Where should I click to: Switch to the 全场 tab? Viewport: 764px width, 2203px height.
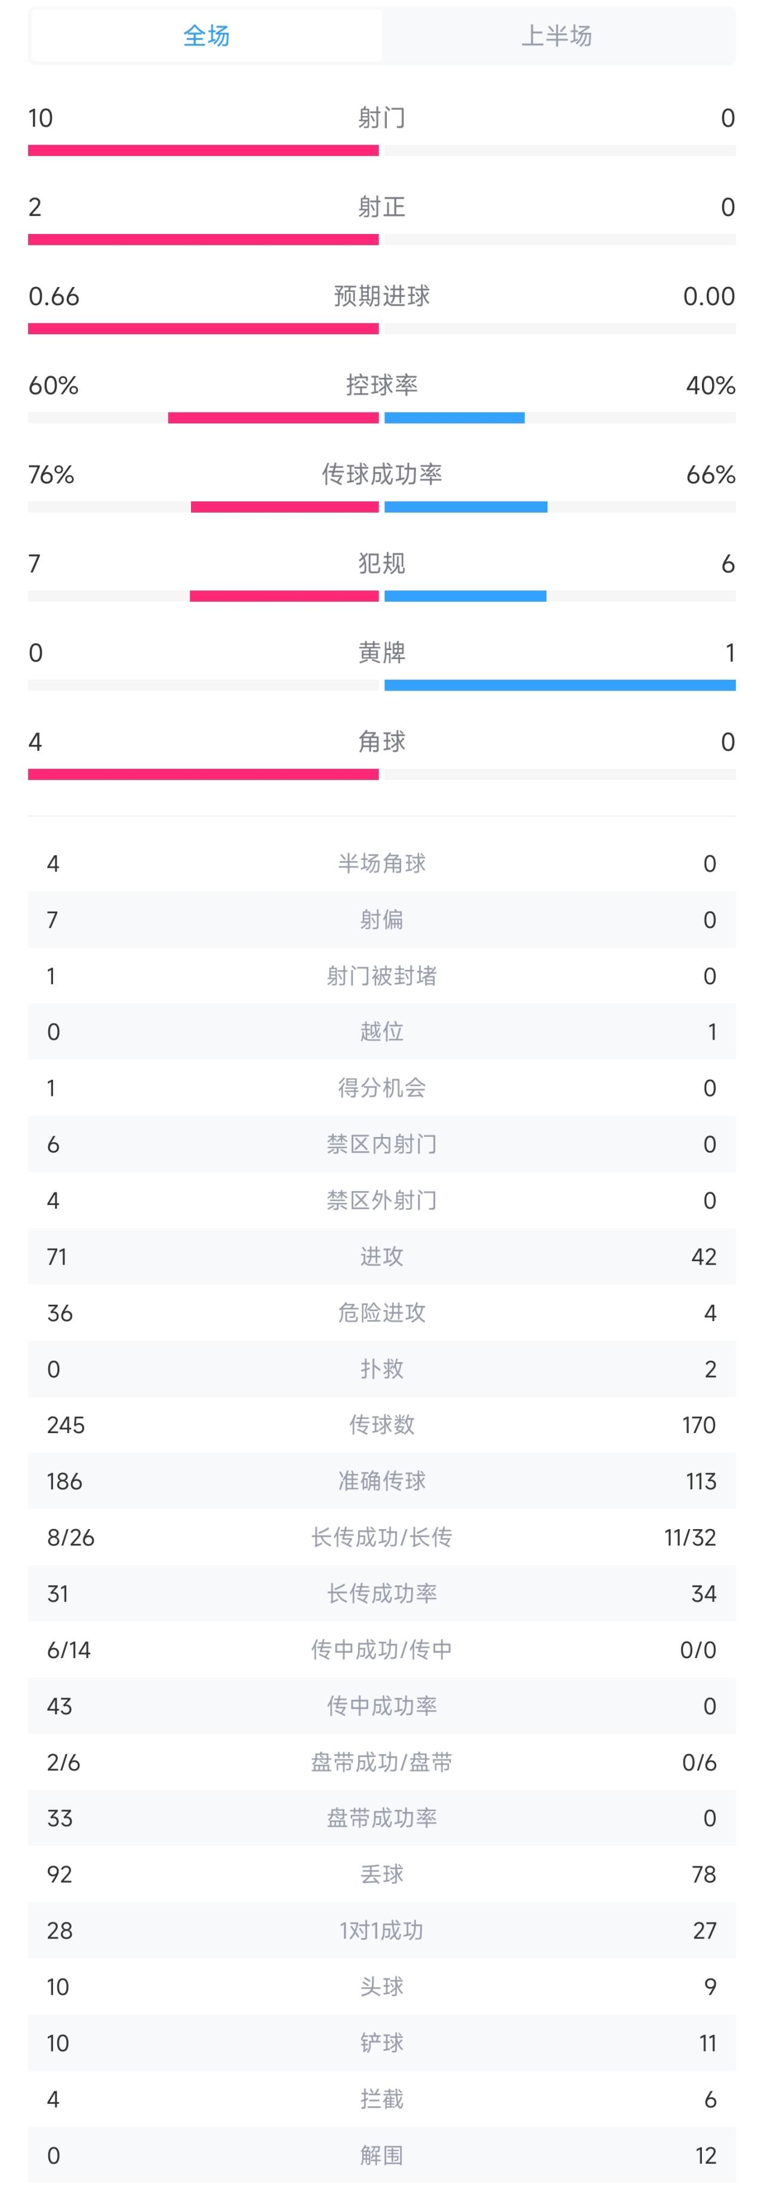pos(206,36)
